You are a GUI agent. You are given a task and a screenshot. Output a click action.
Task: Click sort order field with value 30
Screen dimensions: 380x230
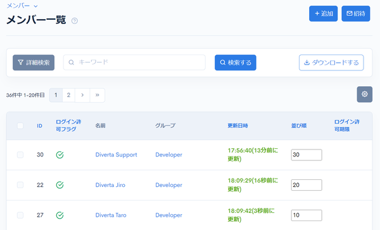tap(307, 155)
